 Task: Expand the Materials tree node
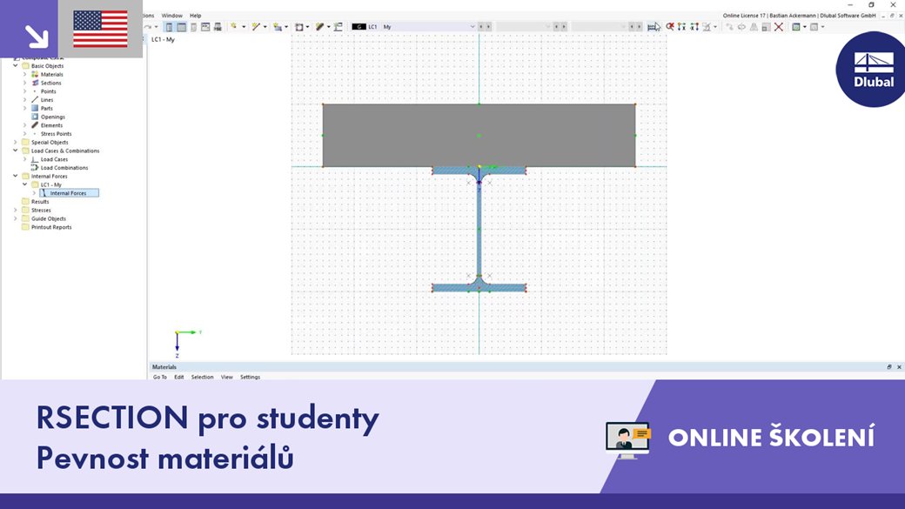pyautogui.click(x=25, y=75)
